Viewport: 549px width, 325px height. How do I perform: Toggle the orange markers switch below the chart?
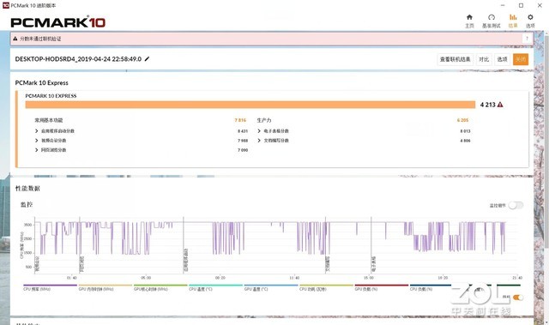[518, 298]
